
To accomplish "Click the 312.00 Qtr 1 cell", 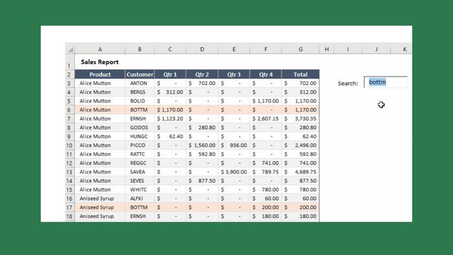I will (x=170, y=92).
